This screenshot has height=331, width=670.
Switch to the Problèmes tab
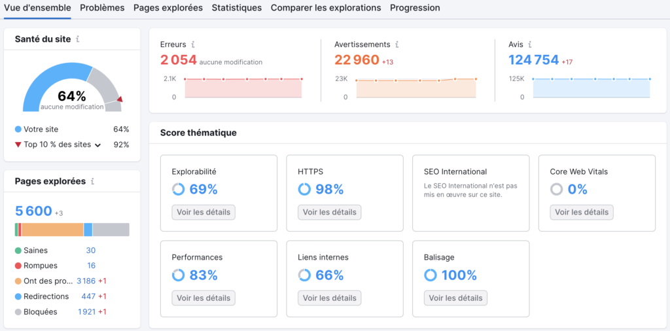coord(102,8)
